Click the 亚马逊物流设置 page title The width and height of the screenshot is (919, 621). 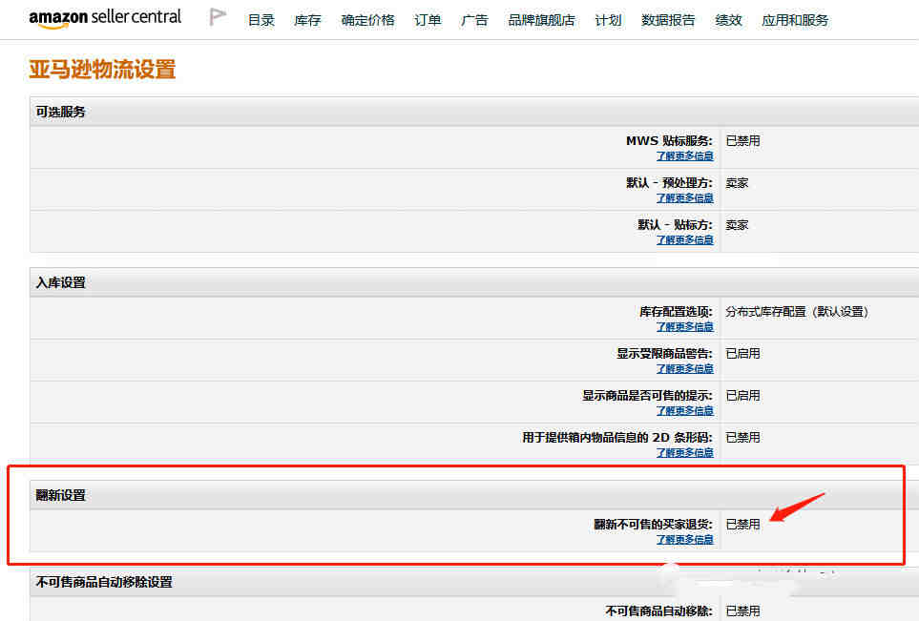point(102,69)
